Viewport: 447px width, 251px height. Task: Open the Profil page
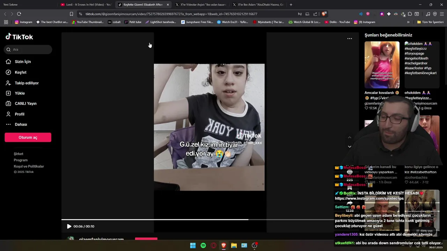pos(20,114)
